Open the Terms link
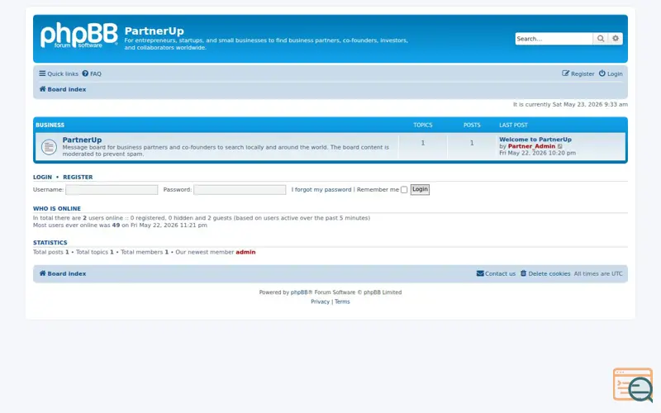 pyautogui.click(x=342, y=301)
